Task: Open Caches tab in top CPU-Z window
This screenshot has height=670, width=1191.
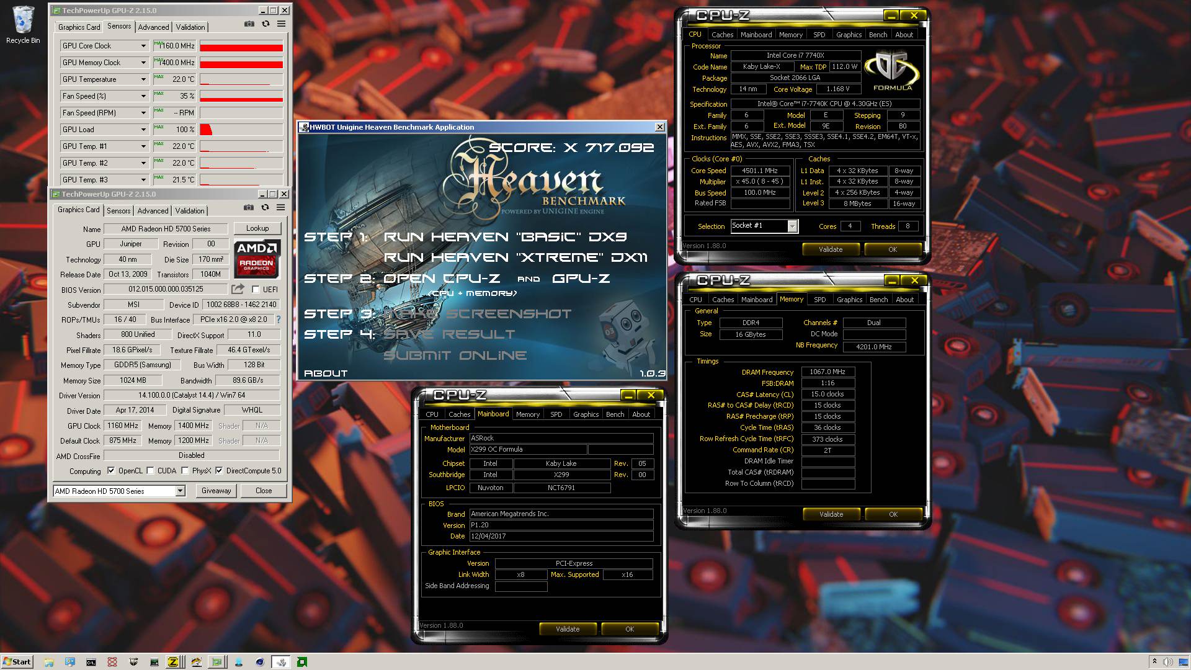Action: (x=722, y=35)
